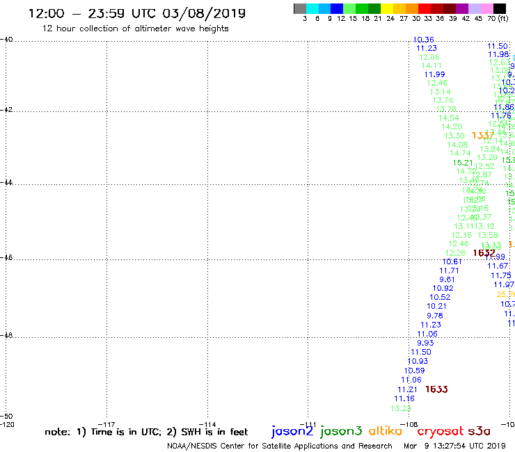
Task: Click the wave height value 10.36
Action: 423,40
